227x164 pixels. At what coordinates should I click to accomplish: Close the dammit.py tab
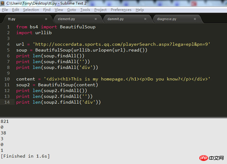coord(145,19)
